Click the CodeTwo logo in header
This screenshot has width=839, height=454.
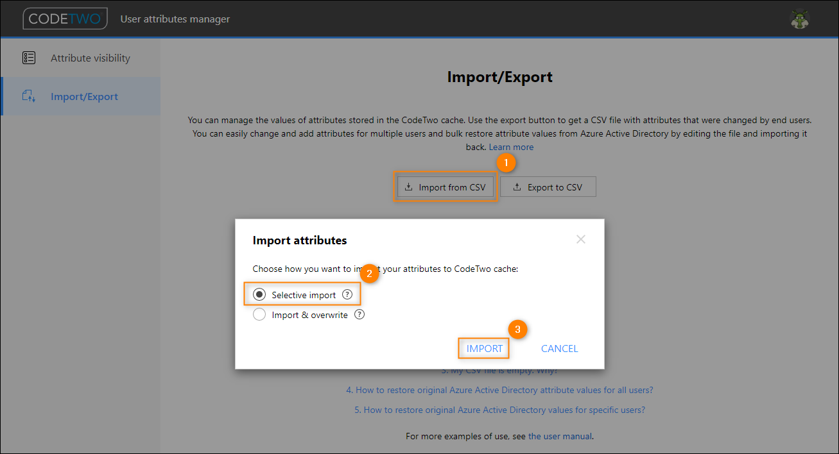(65, 19)
